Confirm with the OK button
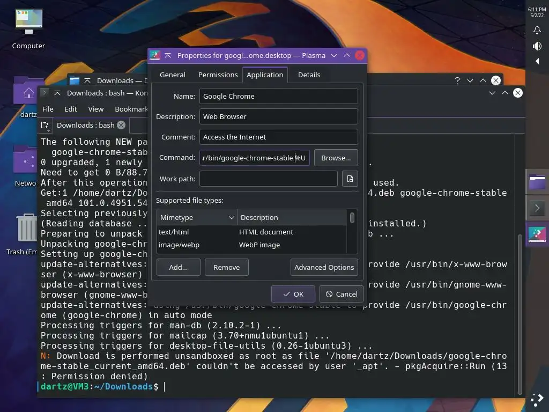Viewport: 549px width, 412px height. coord(293,294)
